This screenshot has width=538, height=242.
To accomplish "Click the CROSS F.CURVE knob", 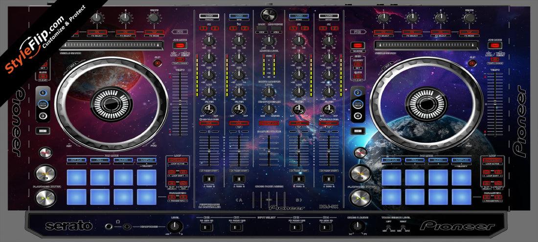I will (358, 226).
